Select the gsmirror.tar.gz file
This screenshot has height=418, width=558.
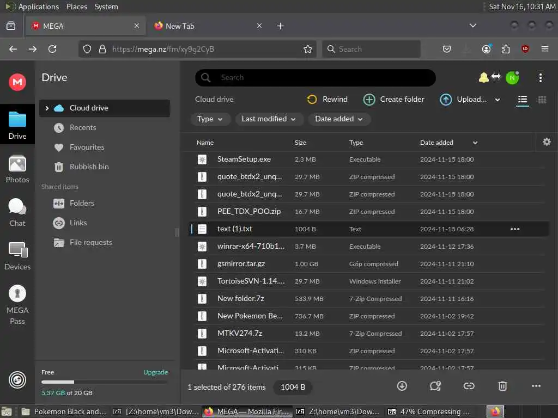(368, 264)
